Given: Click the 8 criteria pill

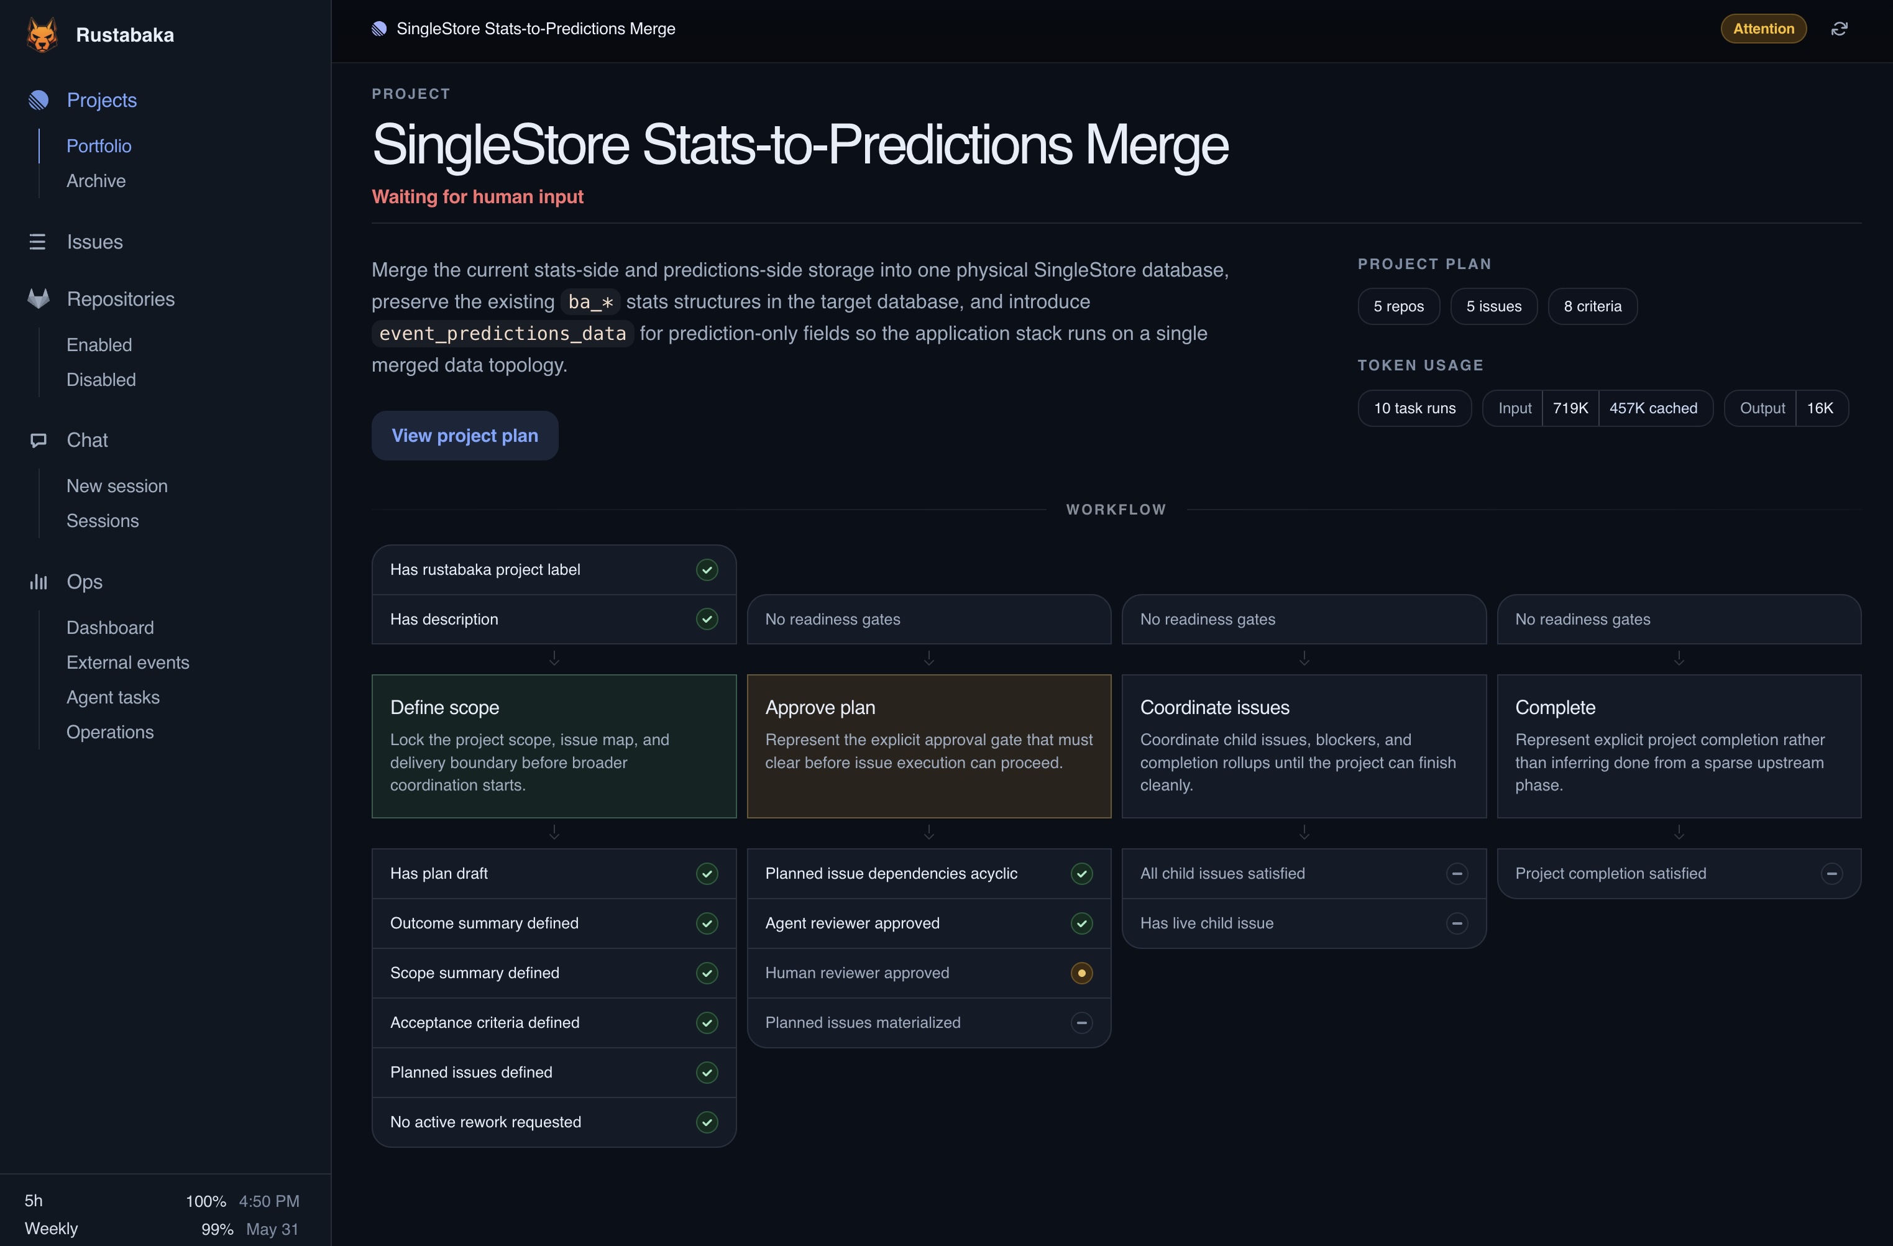Looking at the screenshot, I should click(x=1592, y=306).
